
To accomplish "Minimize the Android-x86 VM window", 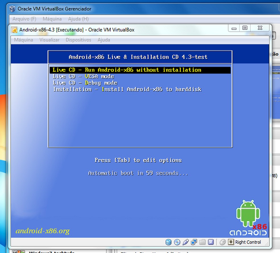I will pyautogui.click(x=234, y=28).
